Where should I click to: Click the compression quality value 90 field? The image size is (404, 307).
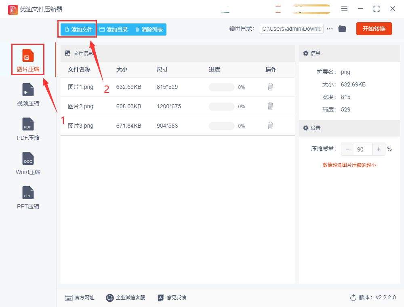(363, 149)
